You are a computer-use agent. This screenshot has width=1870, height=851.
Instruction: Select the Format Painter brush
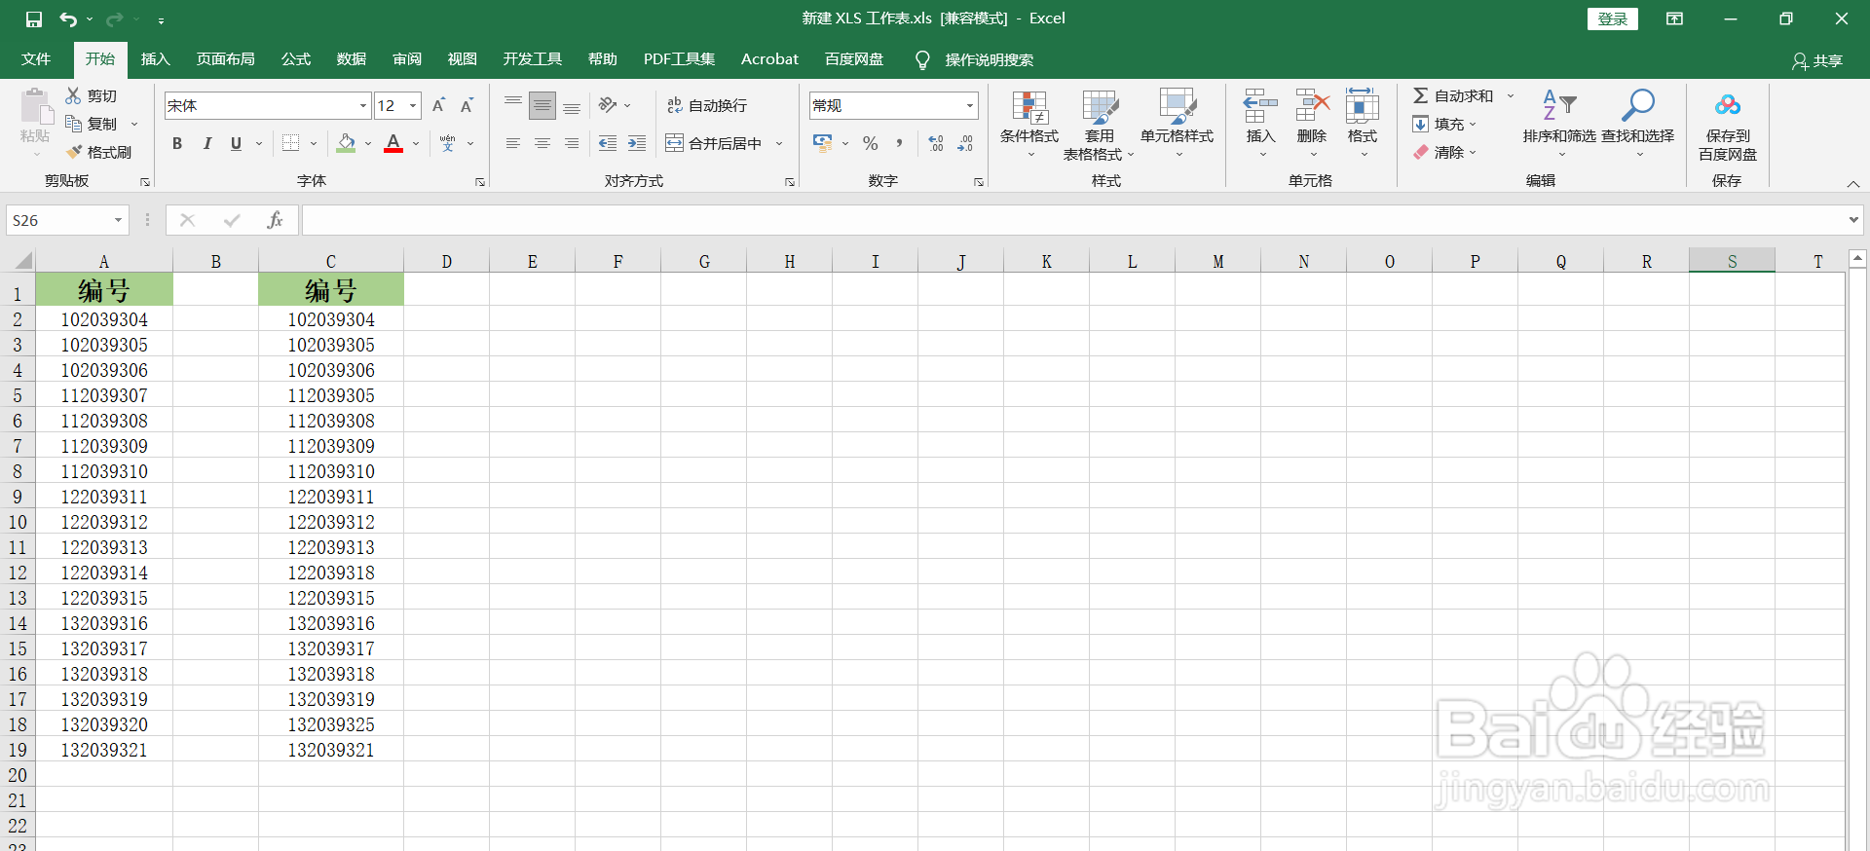pyautogui.click(x=74, y=152)
